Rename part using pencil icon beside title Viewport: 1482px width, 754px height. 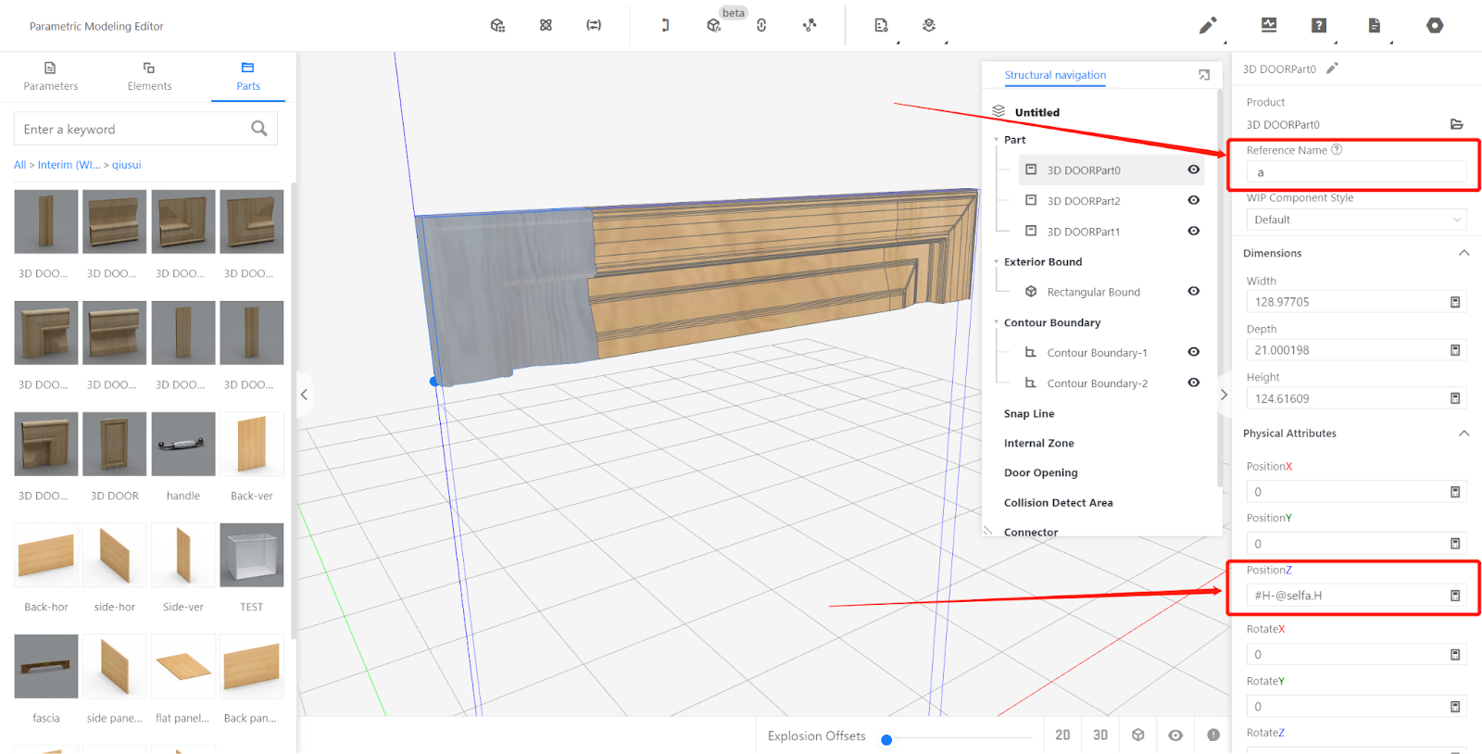[x=1332, y=69]
